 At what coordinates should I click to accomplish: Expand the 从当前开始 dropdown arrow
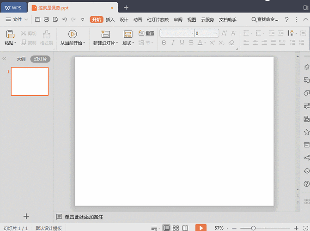click(84, 43)
